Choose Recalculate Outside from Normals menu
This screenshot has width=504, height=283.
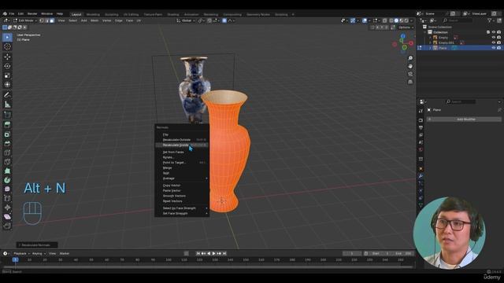point(182,140)
